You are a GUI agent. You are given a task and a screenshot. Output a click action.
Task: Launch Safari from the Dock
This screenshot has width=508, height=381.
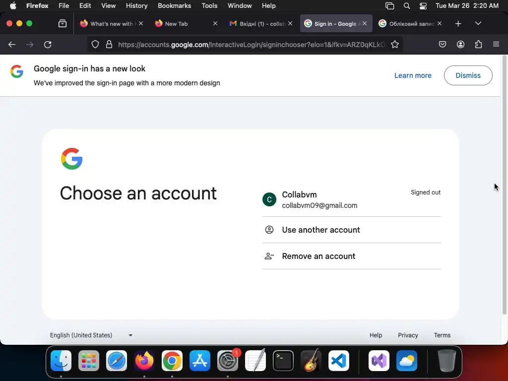point(117,361)
